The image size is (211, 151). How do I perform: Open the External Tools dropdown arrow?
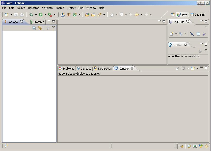(x=55, y=15)
